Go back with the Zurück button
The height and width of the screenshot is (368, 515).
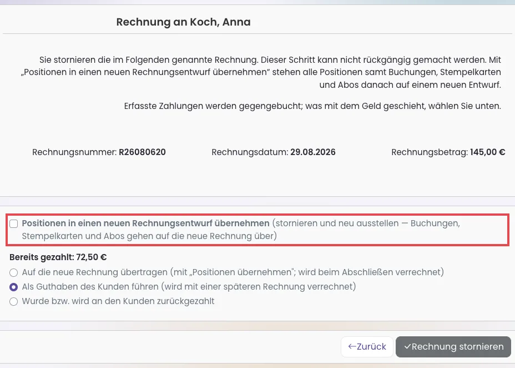click(367, 347)
